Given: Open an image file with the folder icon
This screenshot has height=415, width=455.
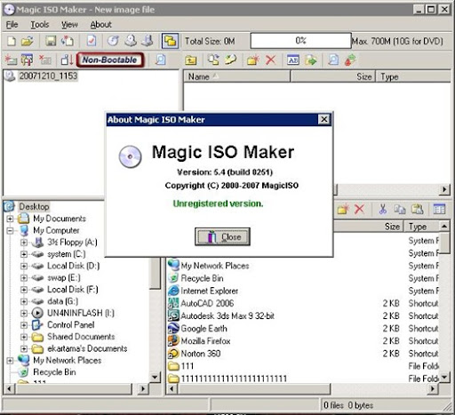Looking at the screenshot, I should point(27,41).
